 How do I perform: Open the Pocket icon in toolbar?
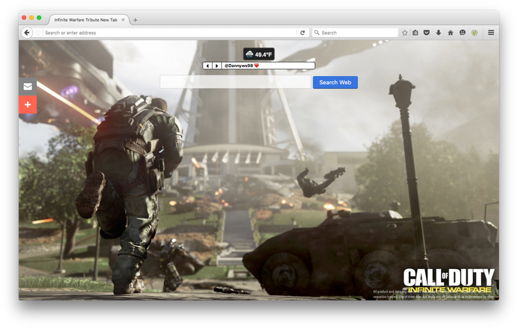427,33
